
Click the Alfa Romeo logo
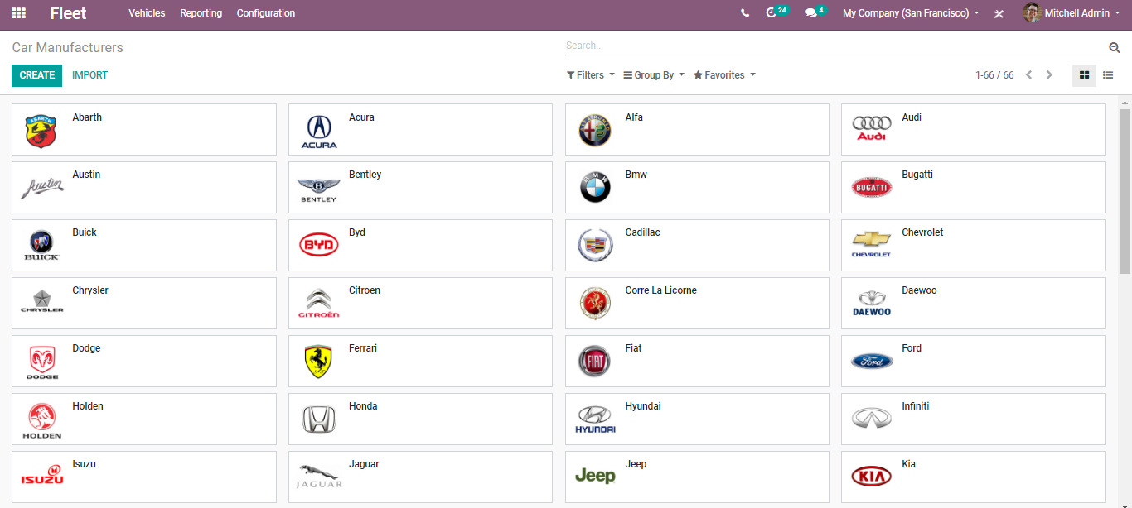pyautogui.click(x=594, y=131)
